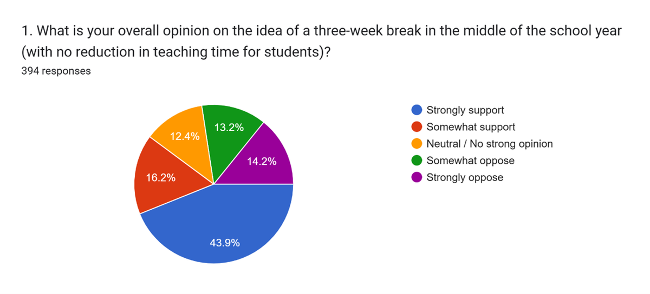Select the Somewhat support legend label
This screenshot has height=294, width=650.
tap(471, 127)
